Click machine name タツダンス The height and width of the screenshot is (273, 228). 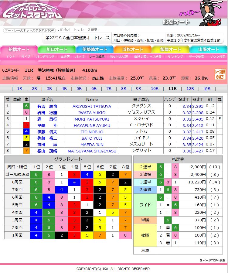pos(141,106)
